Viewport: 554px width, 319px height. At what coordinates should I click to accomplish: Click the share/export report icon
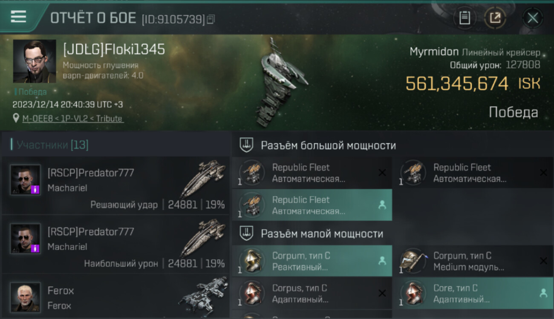495,18
